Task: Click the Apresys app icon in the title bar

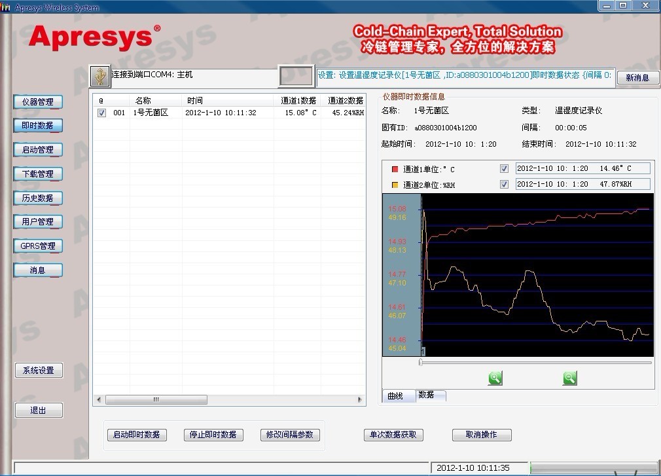Action: (5, 7)
